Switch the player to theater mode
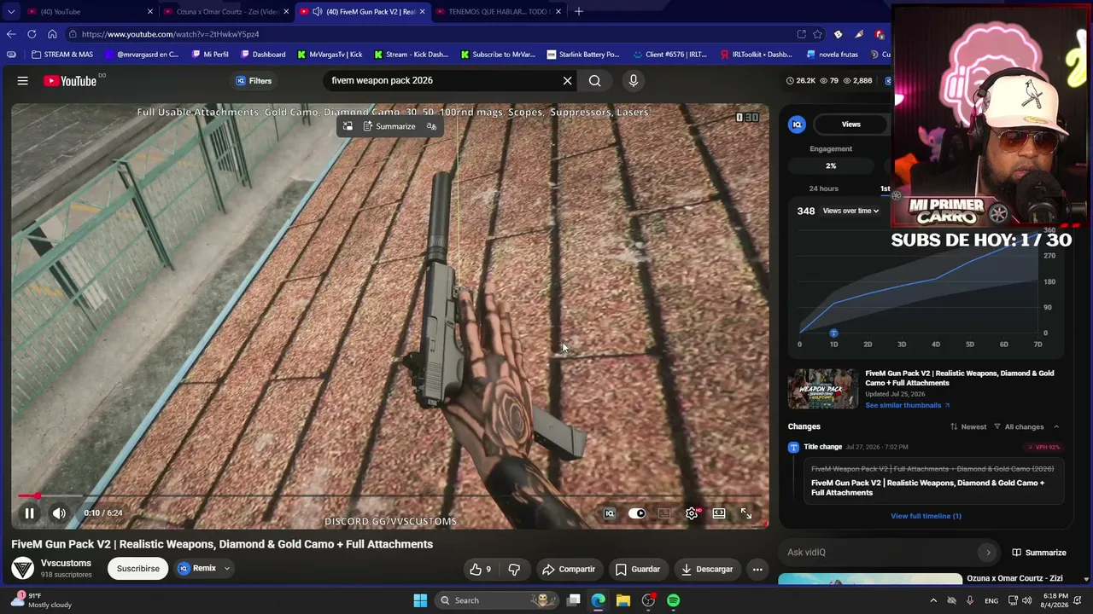Image resolution: width=1093 pixels, height=614 pixels. coord(719,513)
